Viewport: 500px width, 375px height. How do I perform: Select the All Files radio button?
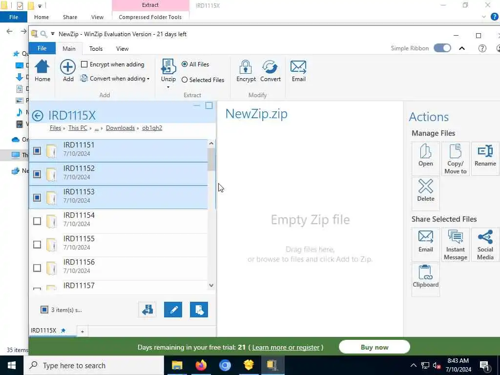(184, 64)
